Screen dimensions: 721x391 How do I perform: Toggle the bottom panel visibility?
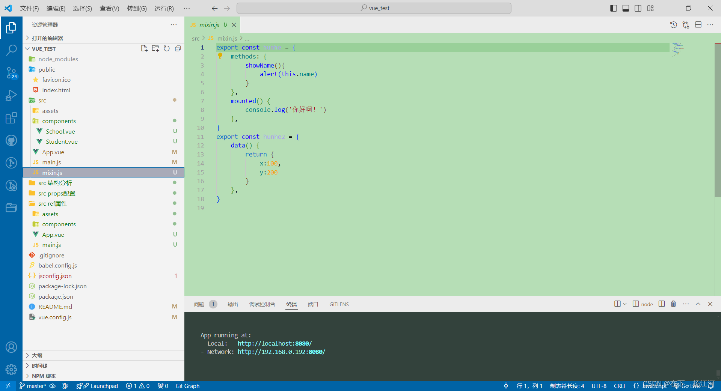(626, 8)
